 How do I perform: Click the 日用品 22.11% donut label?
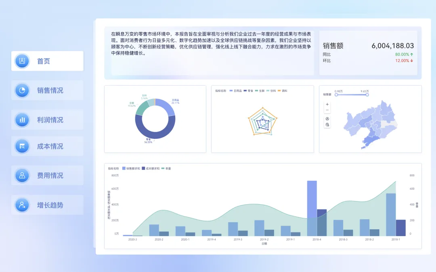pos(176,101)
